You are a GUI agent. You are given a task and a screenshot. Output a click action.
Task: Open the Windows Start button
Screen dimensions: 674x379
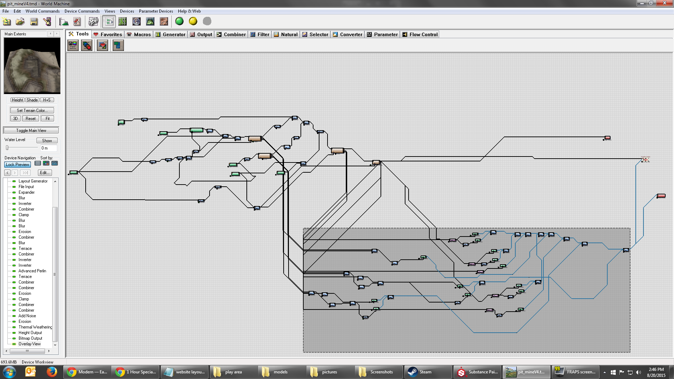tap(9, 372)
